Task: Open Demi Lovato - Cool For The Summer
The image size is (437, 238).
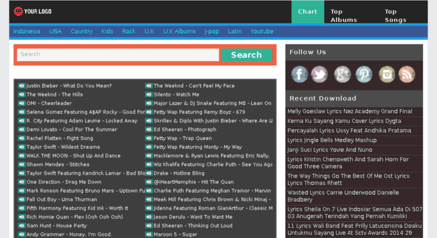Action: [x=71, y=129]
